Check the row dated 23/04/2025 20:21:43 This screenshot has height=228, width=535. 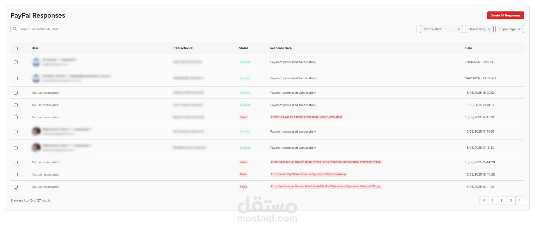pos(16,62)
